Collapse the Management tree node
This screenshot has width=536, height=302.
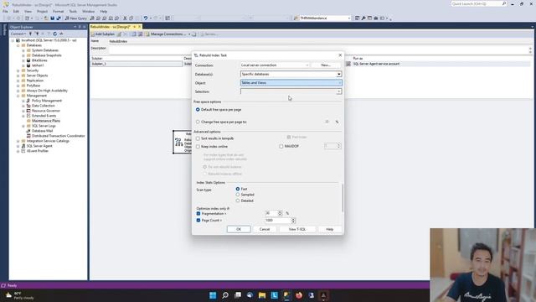pyautogui.click(x=18, y=96)
